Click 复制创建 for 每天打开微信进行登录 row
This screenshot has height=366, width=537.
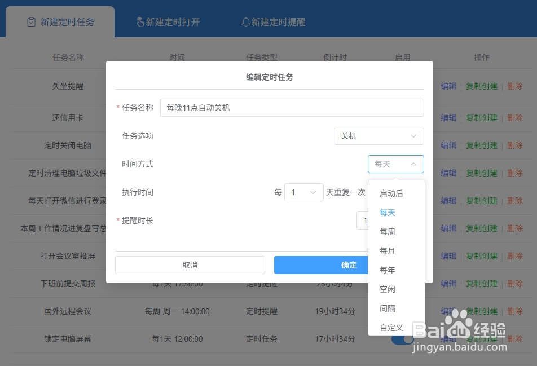coord(482,201)
